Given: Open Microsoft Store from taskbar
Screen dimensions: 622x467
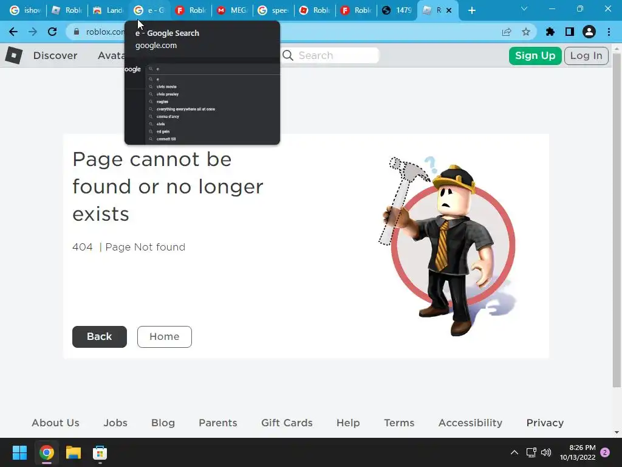Looking at the screenshot, I should [x=100, y=452].
